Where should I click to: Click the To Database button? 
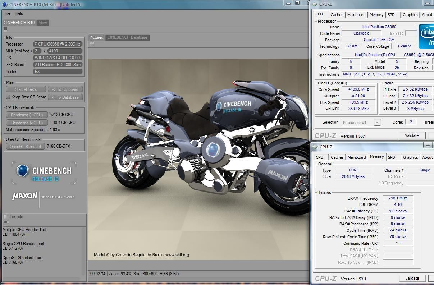pyautogui.click(x=65, y=97)
